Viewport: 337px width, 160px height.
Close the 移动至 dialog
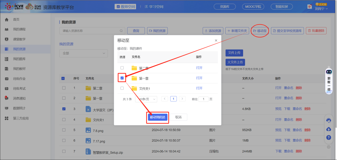click(216, 40)
